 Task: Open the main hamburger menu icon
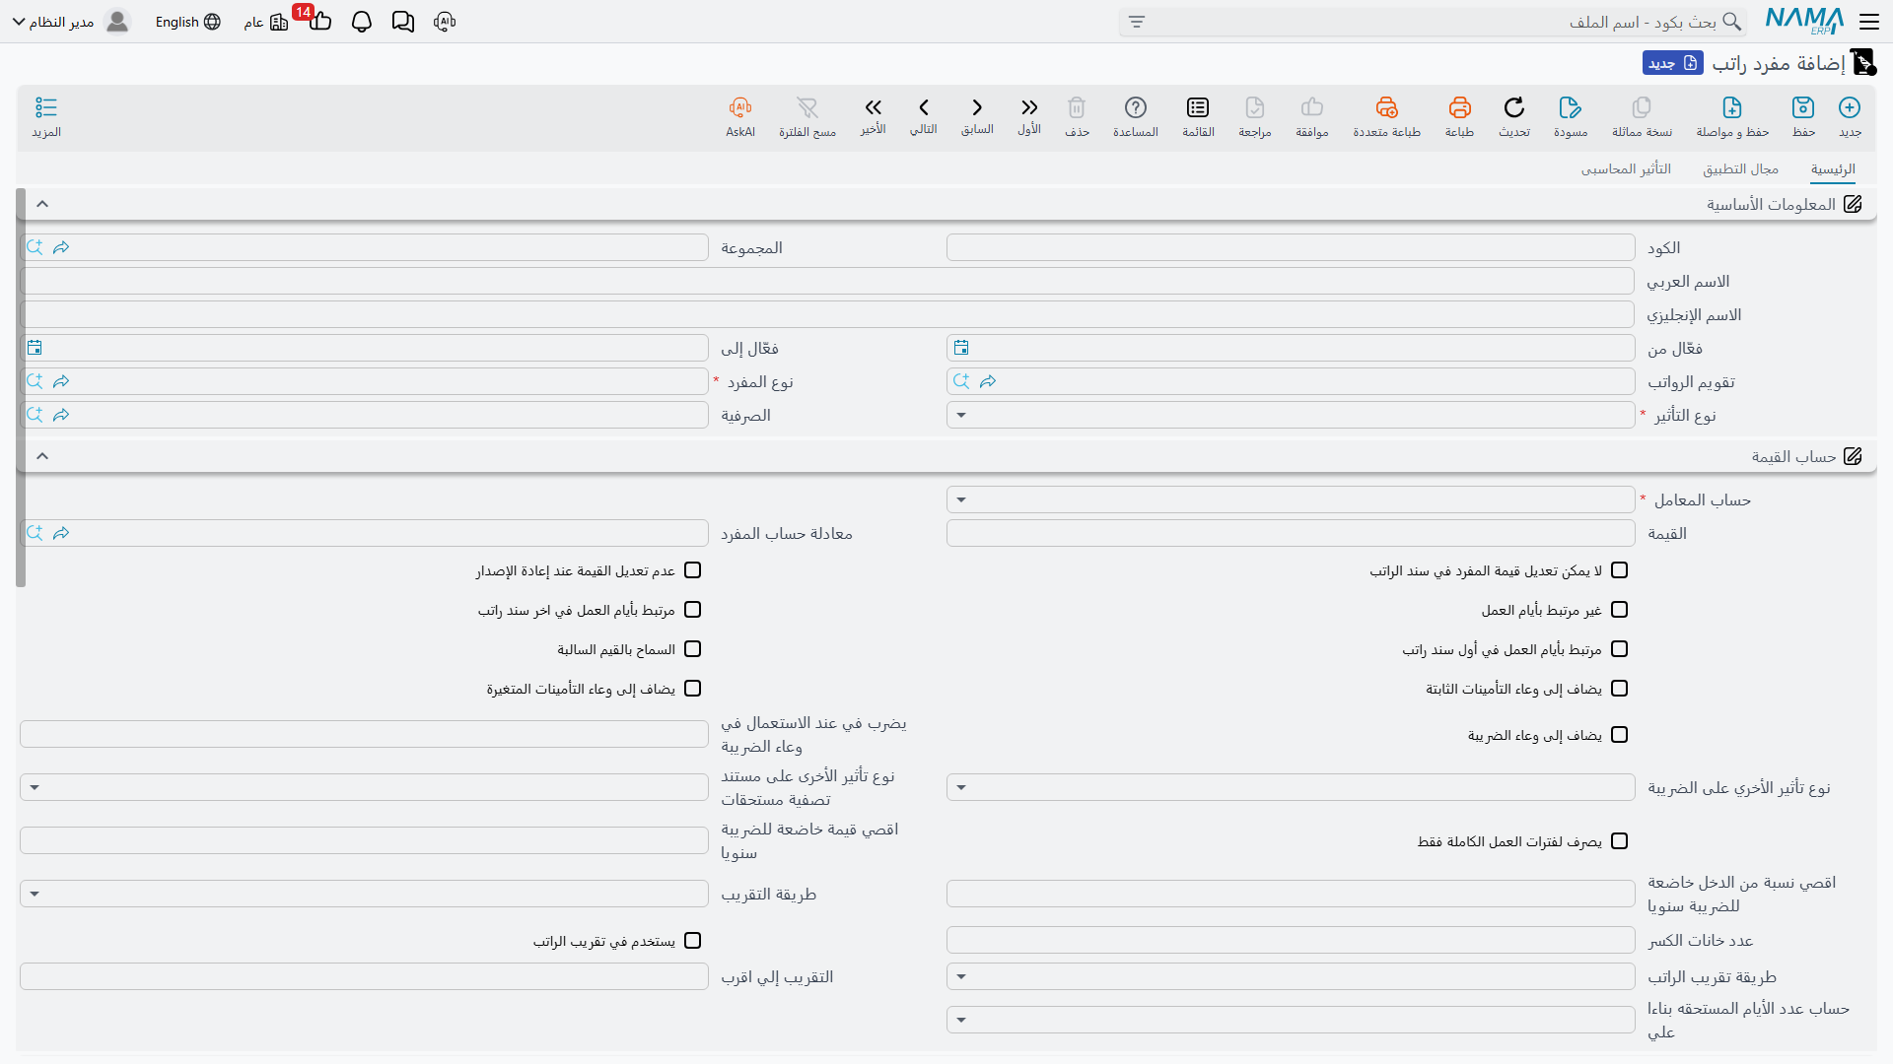pos(1869,22)
